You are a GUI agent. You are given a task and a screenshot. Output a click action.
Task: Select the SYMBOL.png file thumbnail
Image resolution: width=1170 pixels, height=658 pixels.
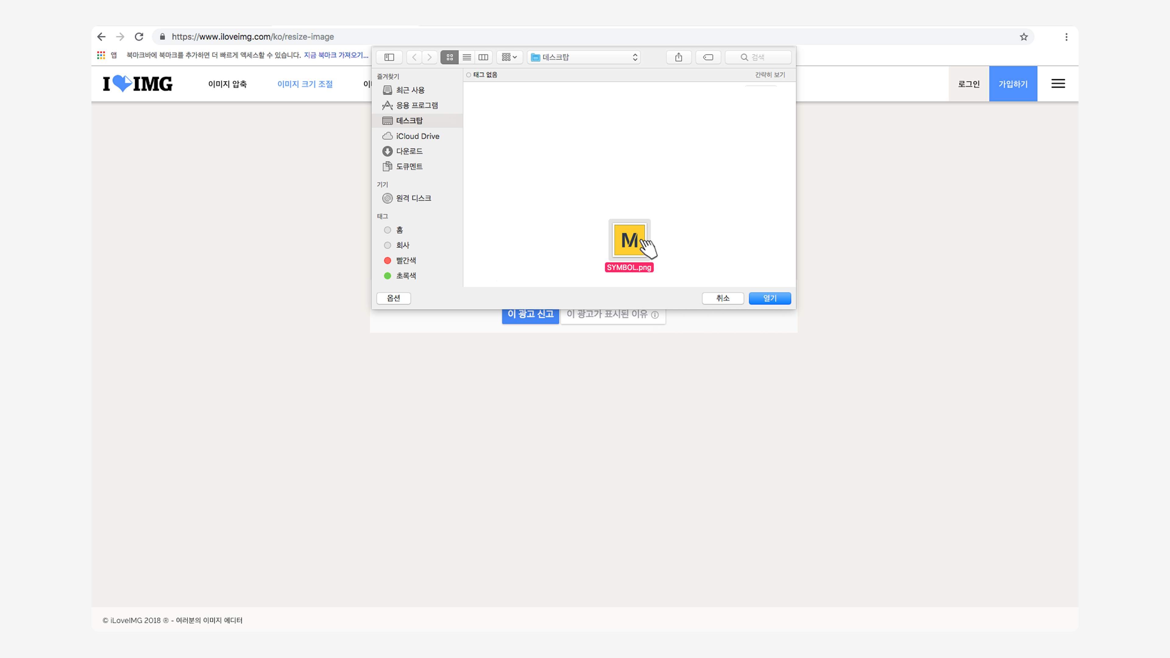point(629,240)
